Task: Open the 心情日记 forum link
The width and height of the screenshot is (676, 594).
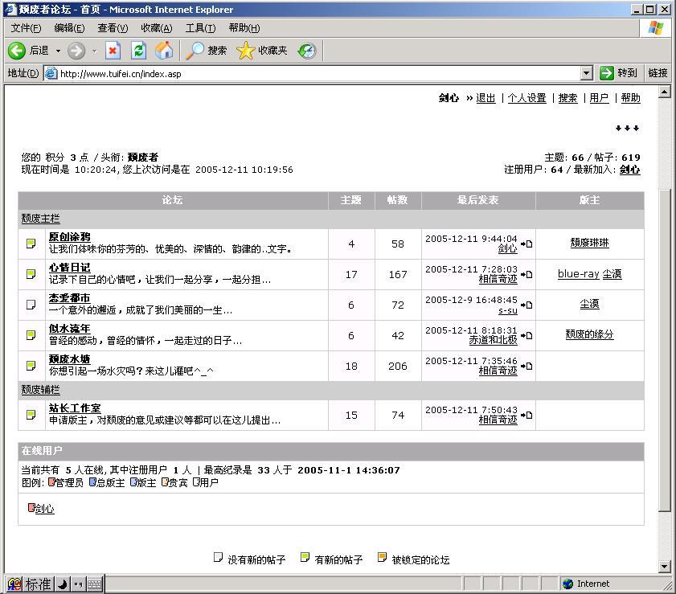Action: tap(70, 268)
